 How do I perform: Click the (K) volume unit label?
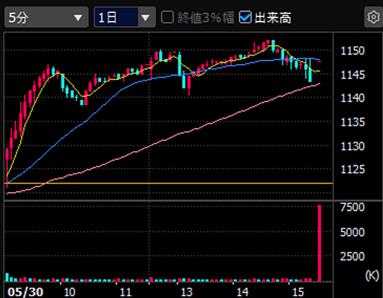(372, 276)
